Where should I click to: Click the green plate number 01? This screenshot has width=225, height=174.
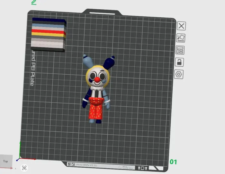(173, 162)
